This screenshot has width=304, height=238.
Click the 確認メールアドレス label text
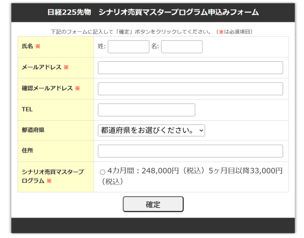click(x=47, y=88)
